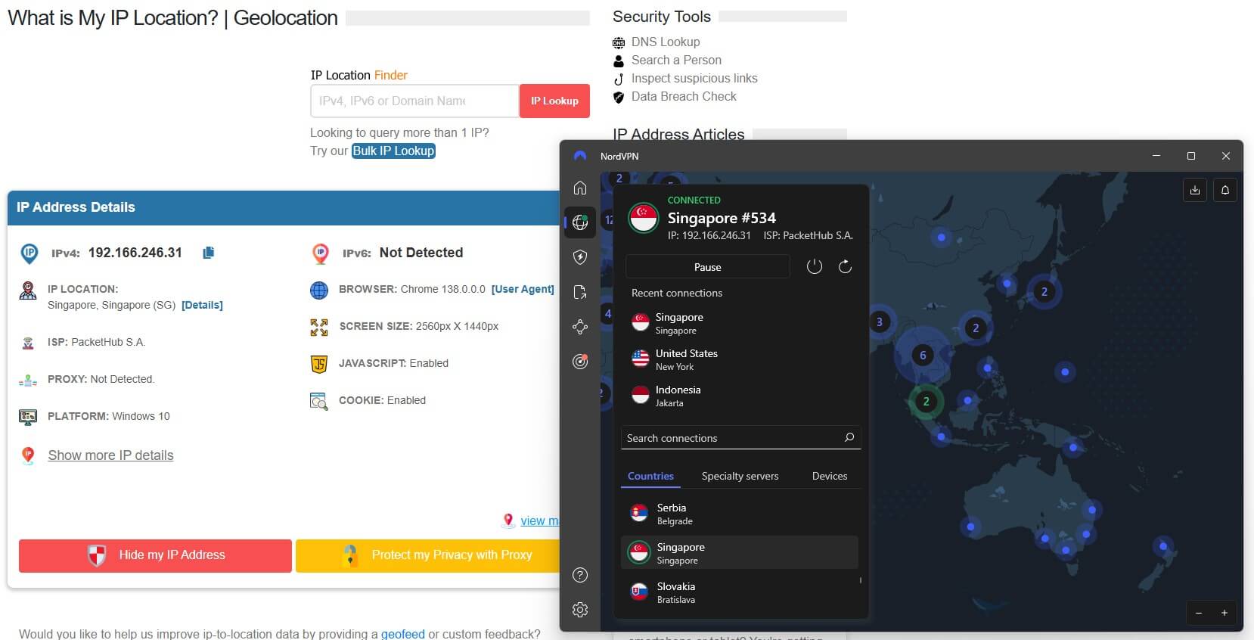The image size is (1254, 640).
Task: Open NordVPN settings gear icon
Action: [580, 610]
